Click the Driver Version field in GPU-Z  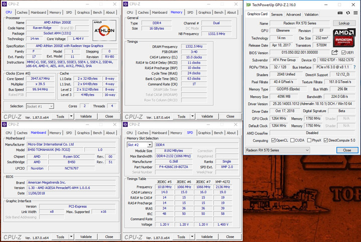click(312, 104)
